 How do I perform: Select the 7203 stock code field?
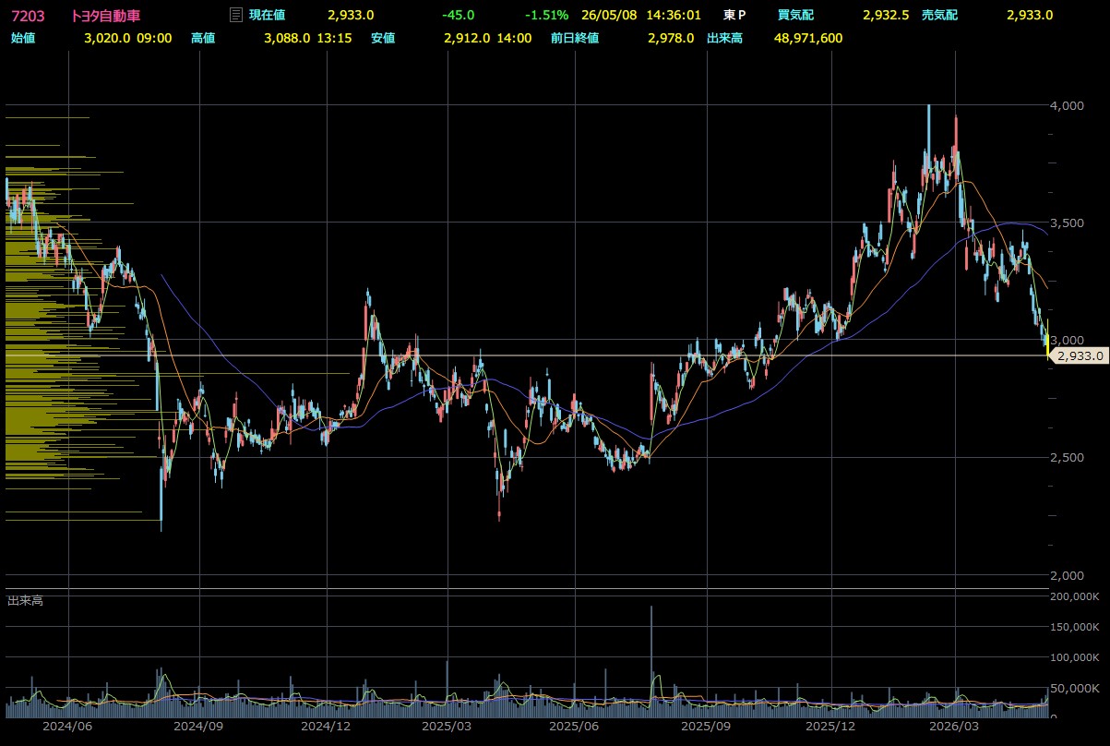point(27,15)
